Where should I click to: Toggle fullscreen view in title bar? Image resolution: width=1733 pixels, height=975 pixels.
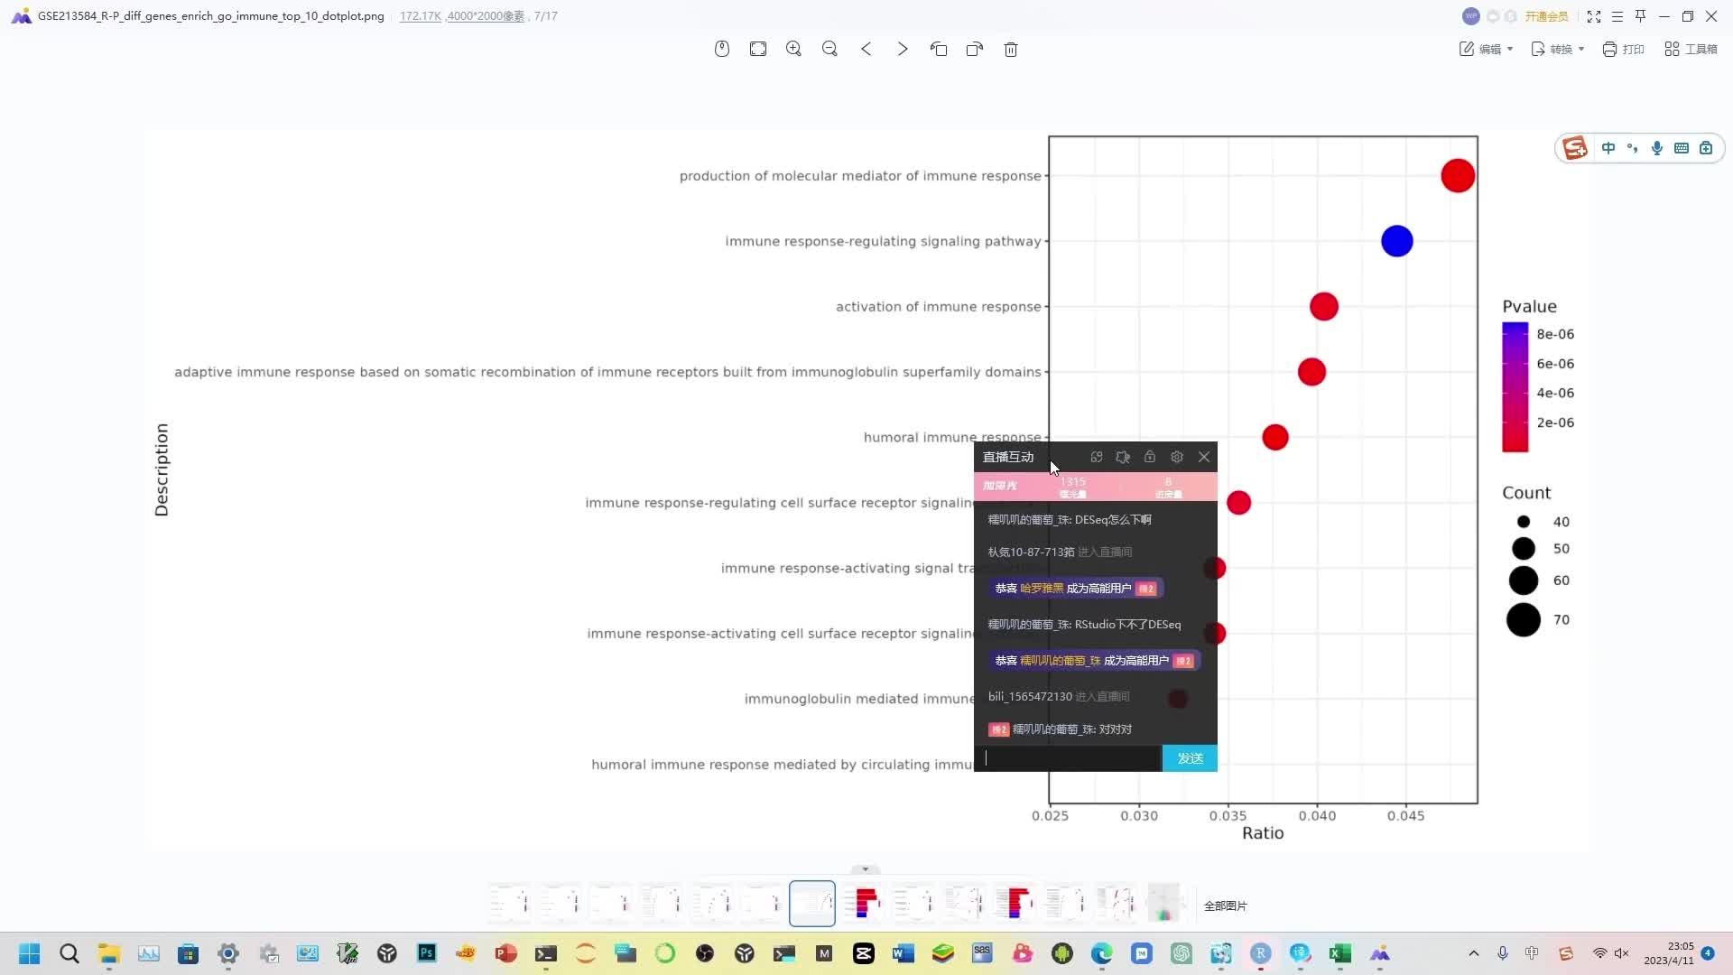(x=1593, y=16)
